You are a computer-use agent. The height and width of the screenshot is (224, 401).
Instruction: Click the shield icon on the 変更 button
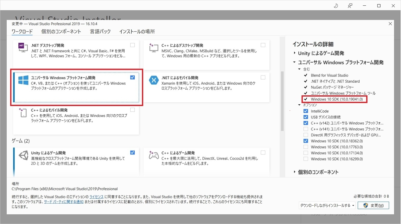pos(365,205)
